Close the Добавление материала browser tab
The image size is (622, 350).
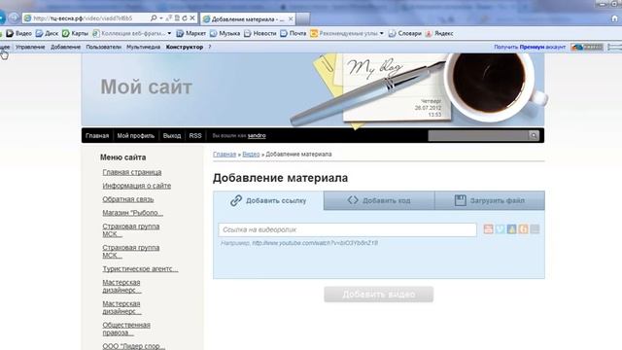click(291, 18)
